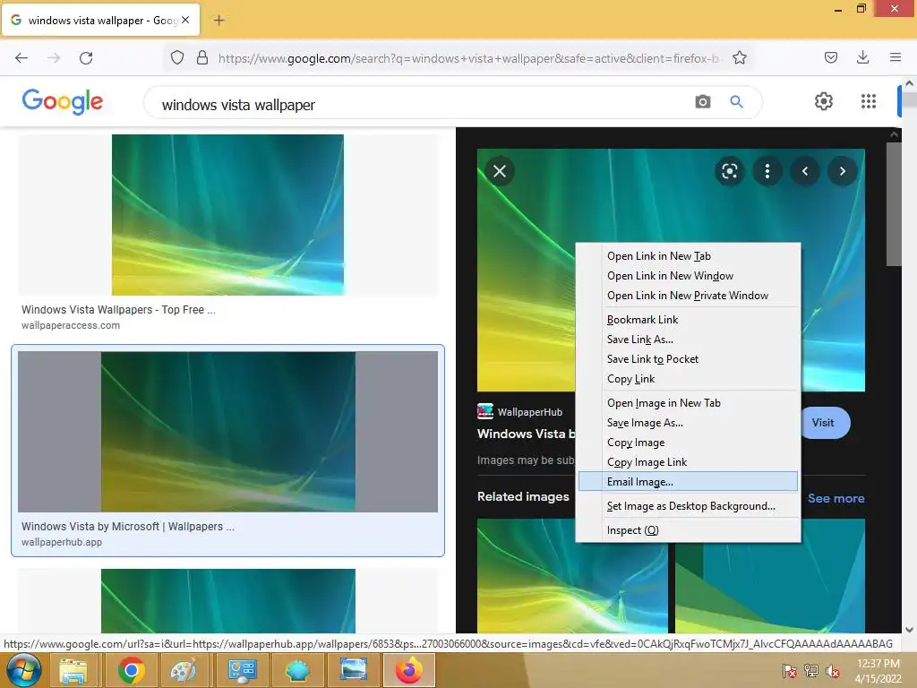Image resolution: width=917 pixels, height=688 pixels.
Task: Click the page scrollbar down arrow
Action: point(909,630)
